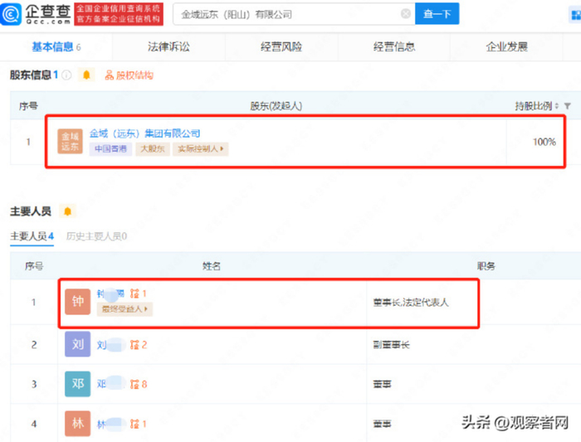Toggle shareholder info alert bell
Image resolution: width=581 pixels, height=442 pixels.
coord(86,75)
